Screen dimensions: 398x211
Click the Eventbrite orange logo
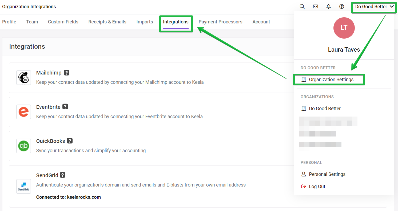tap(23, 112)
